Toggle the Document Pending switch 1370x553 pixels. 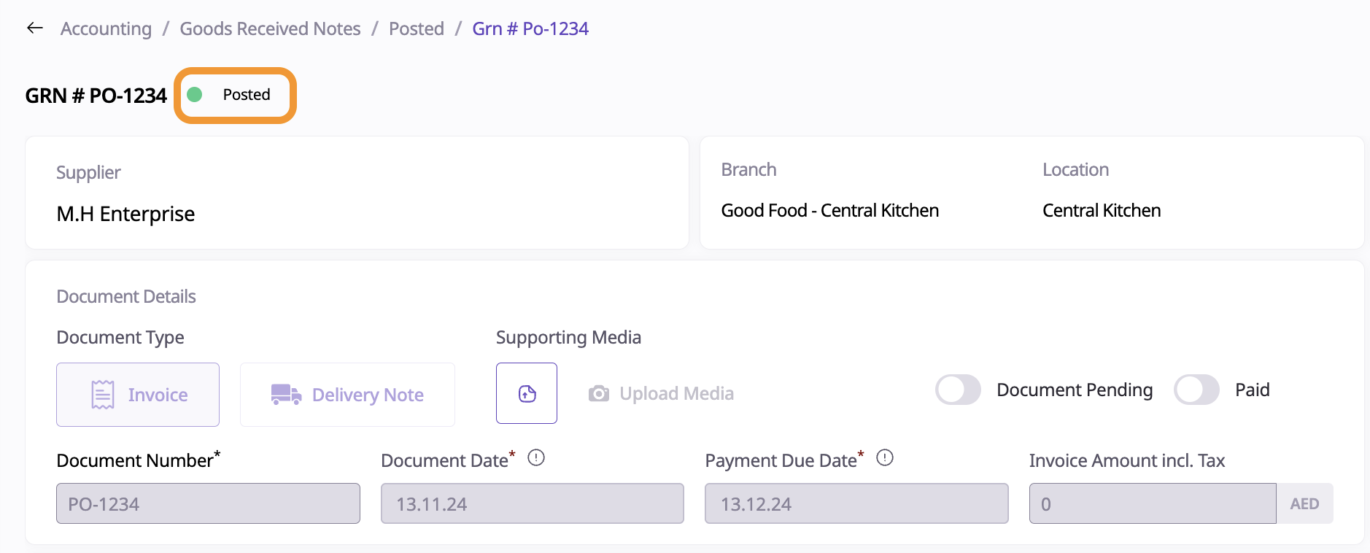958,390
